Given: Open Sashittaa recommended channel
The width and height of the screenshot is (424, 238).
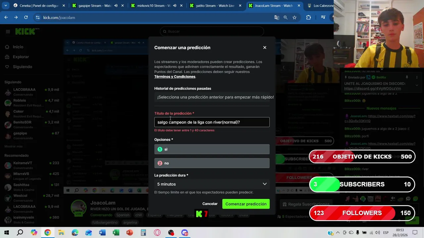Looking at the screenshot, I should pyautogui.click(x=31, y=187).
